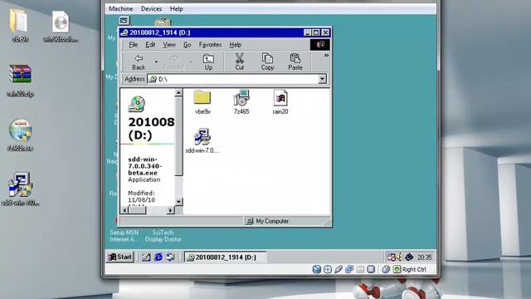Maximize the 20100812_1914 (D:) window
The width and height of the screenshot is (531, 299).
point(316,32)
